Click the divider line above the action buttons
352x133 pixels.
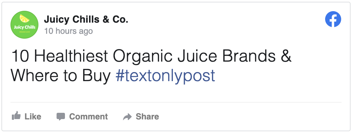[176, 103]
